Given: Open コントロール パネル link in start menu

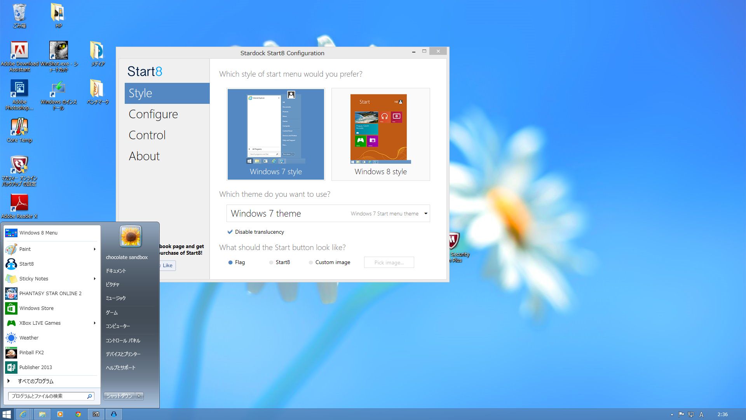Looking at the screenshot, I should tap(123, 340).
